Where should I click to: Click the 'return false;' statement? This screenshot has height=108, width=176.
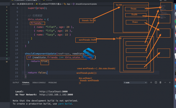click(37, 73)
